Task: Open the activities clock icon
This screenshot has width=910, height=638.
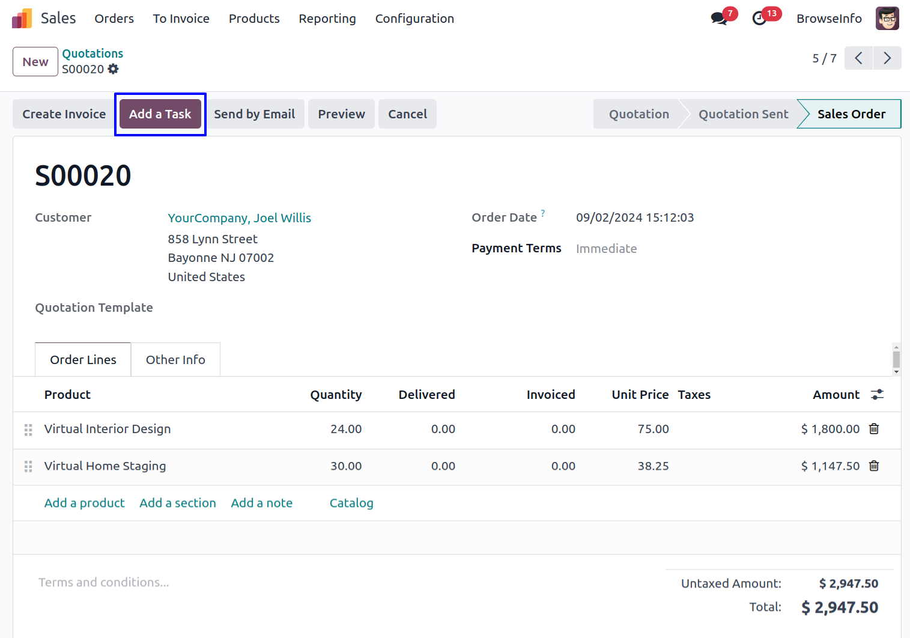Action: click(759, 19)
